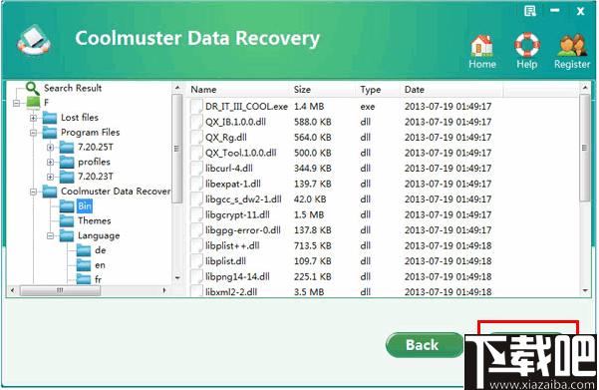The height and width of the screenshot is (390, 599).
Task: Minimize the Coolmuster window
Action: [x=555, y=11]
